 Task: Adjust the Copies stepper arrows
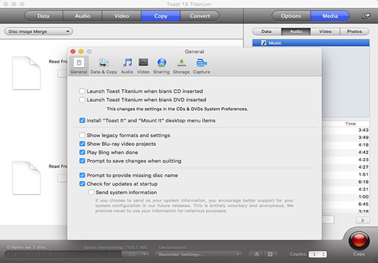click(324, 254)
